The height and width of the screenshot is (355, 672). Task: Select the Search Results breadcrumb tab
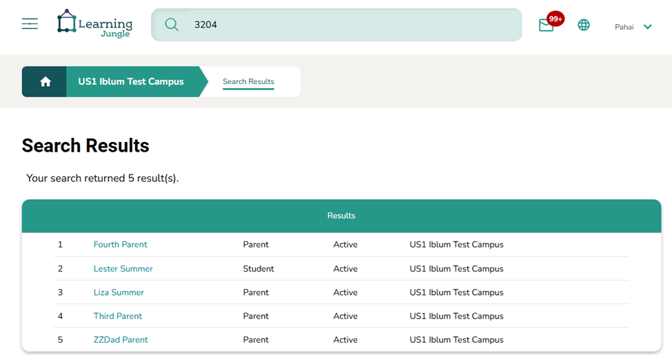click(248, 82)
